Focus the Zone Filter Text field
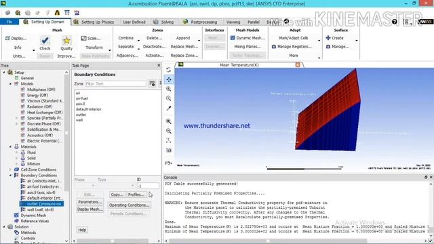 [115, 83]
